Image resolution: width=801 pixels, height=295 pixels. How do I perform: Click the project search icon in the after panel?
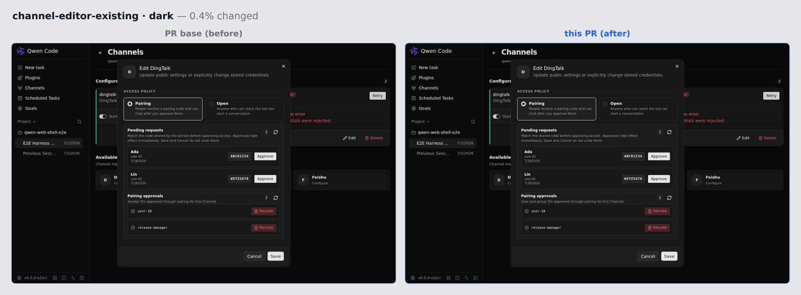(473, 122)
